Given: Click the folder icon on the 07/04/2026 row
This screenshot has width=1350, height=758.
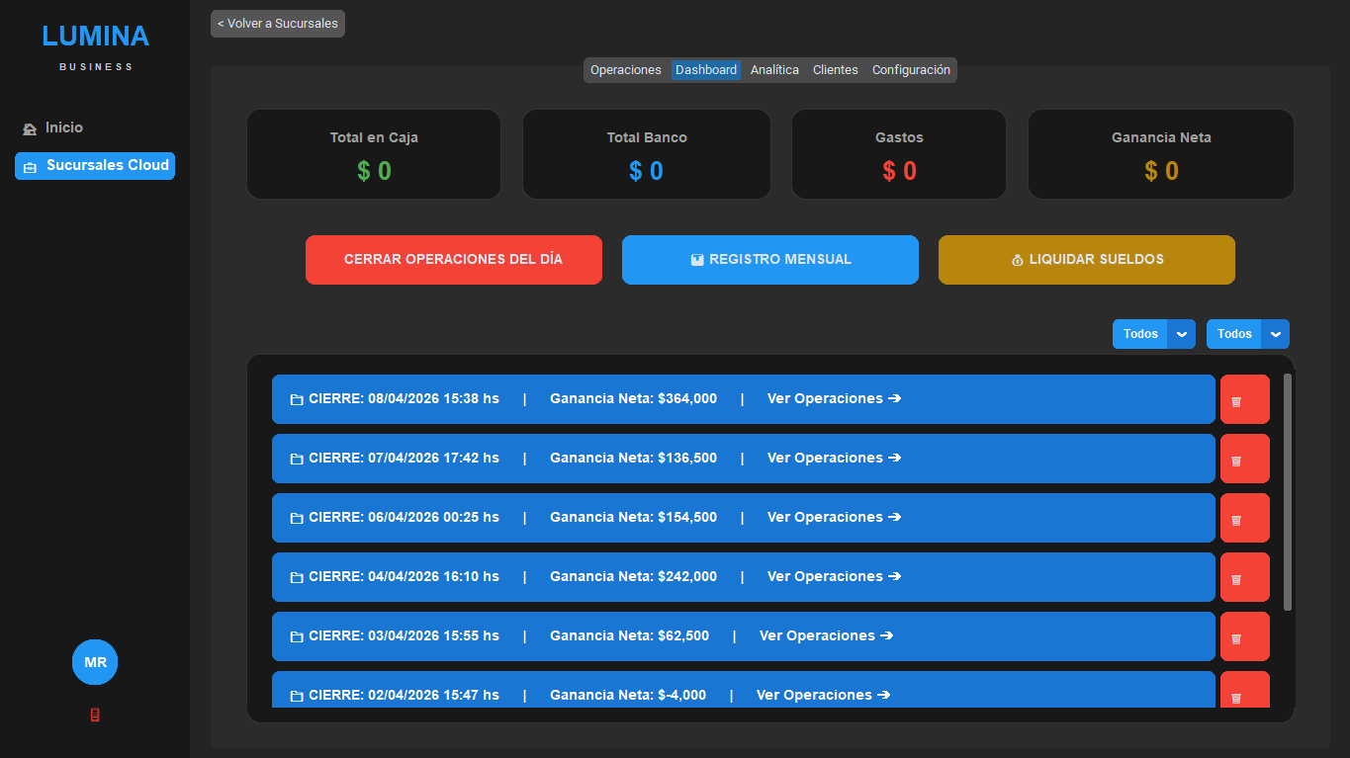Looking at the screenshot, I should coord(296,458).
